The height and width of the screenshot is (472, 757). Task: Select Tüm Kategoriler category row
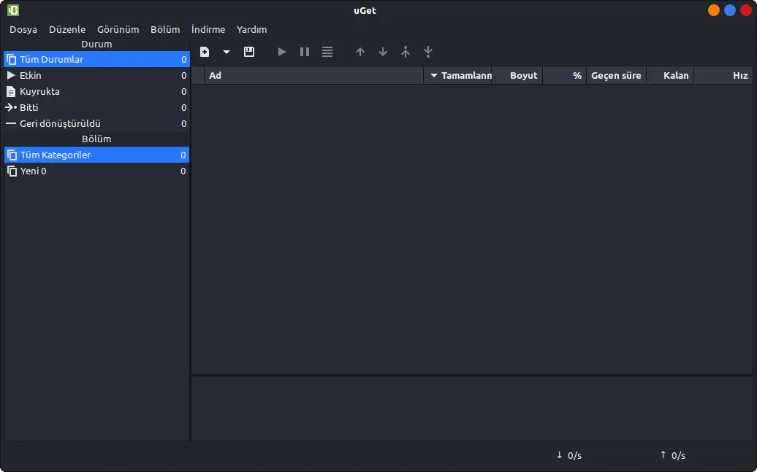[96, 155]
